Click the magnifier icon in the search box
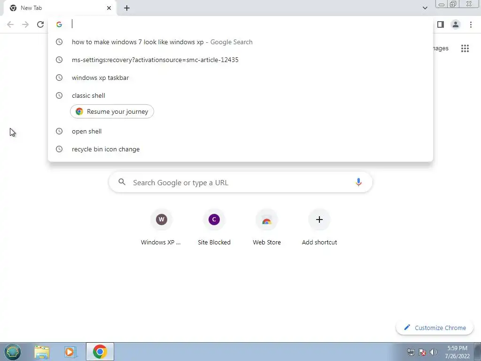Image resolution: width=481 pixels, height=361 pixels. (x=122, y=182)
